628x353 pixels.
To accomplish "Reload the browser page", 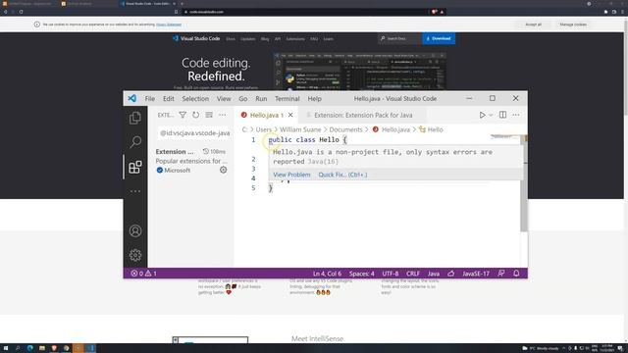I will [21, 12].
